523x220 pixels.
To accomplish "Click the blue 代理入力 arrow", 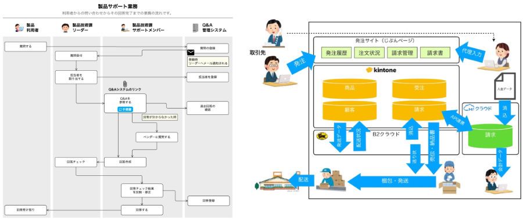I will pyautogui.click(x=470, y=52).
